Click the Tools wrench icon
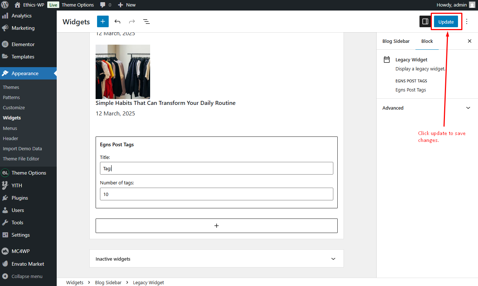Viewport: 478px width, 286px height. (5, 222)
